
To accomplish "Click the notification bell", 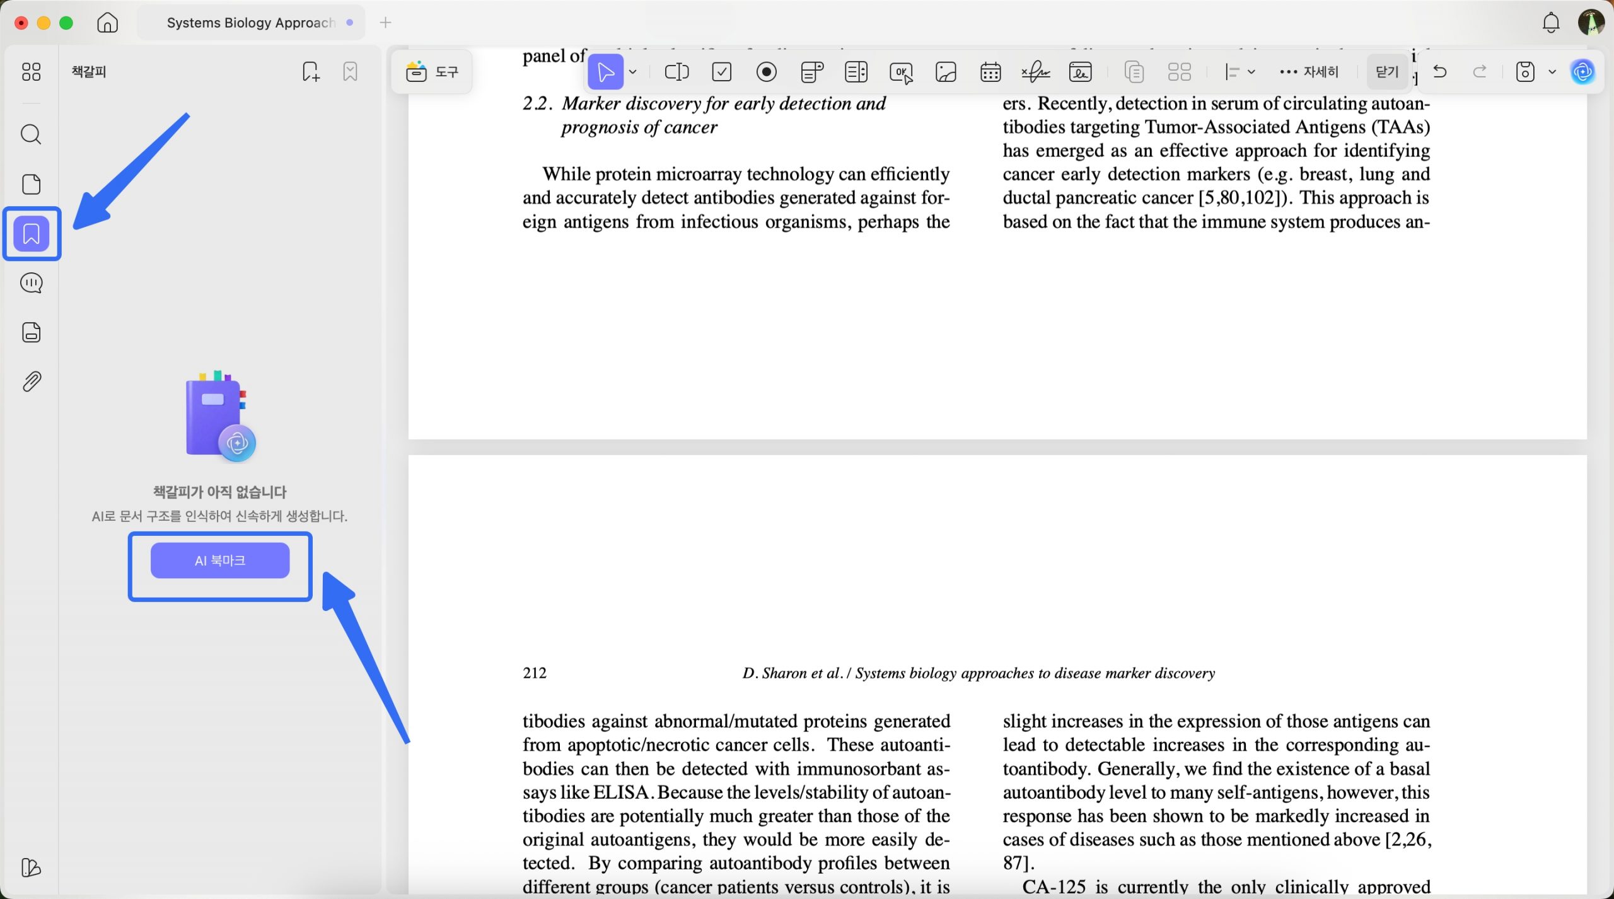I will click(1550, 23).
